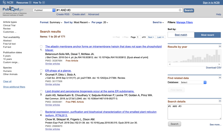Collapse the Search details panel
This screenshot has width=223, height=131.
point(220,101)
